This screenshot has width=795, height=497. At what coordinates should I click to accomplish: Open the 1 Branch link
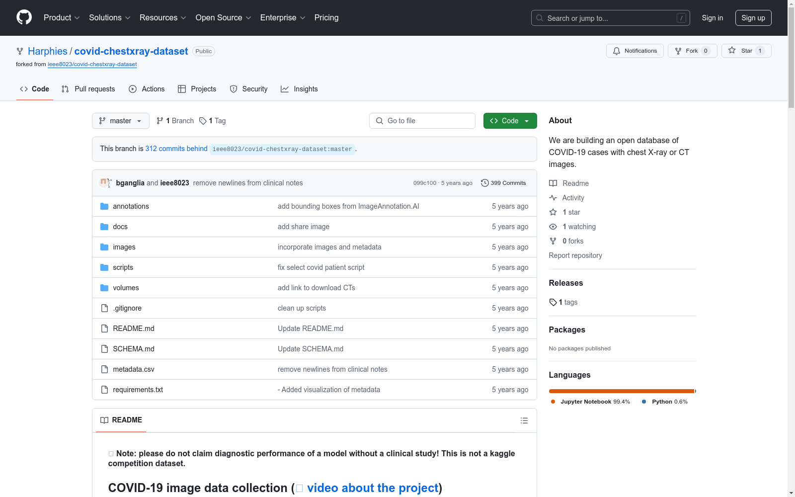click(175, 121)
